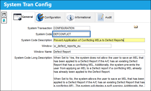Click the System Code Description field
Viewport: 151px width, 91px height.
[99, 40]
